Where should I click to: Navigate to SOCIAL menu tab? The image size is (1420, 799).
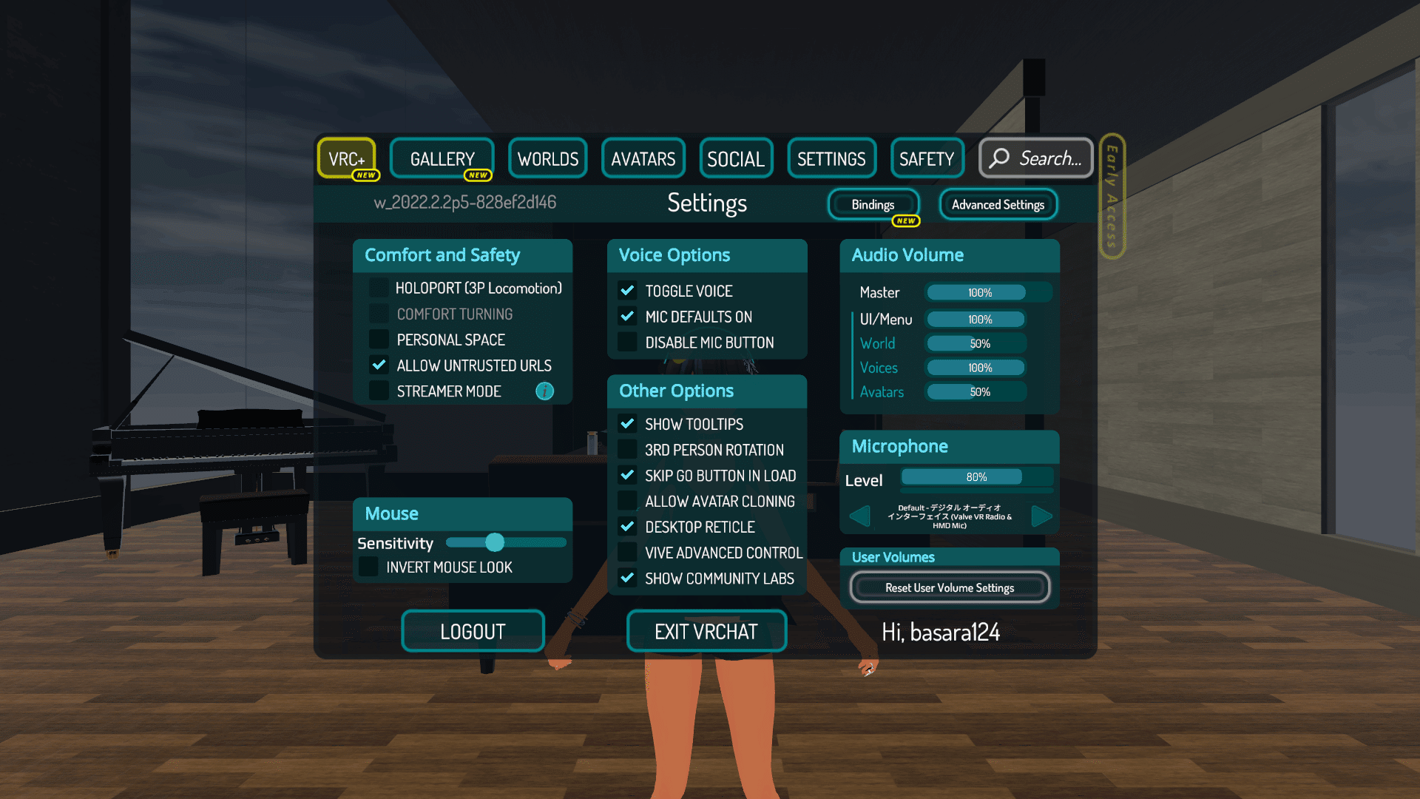pyautogui.click(x=734, y=157)
